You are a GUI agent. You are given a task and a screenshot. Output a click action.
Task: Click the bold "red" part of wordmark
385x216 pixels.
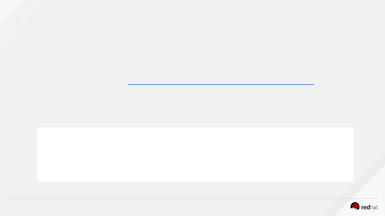coord(365,207)
